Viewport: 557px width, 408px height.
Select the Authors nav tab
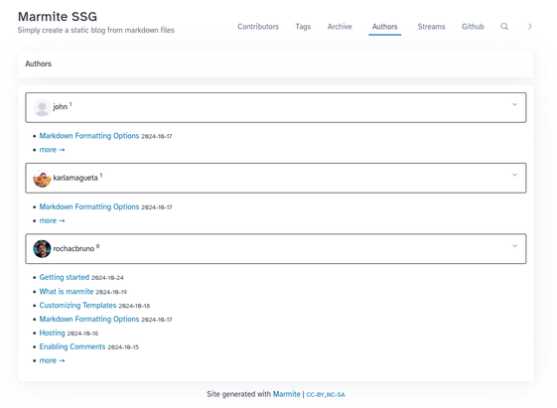pyautogui.click(x=384, y=27)
